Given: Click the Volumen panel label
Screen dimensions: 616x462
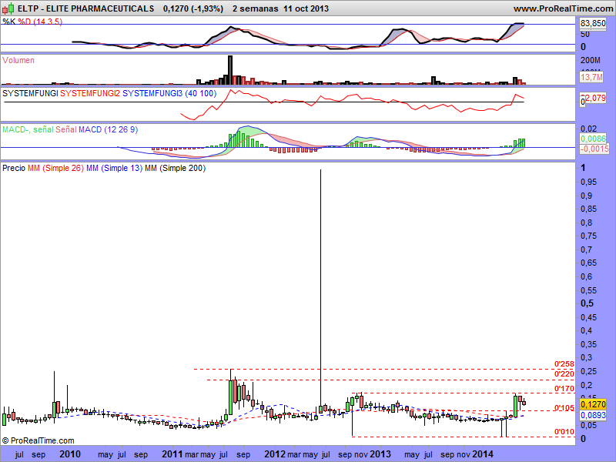Looking at the screenshot, I should coord(18,60).
